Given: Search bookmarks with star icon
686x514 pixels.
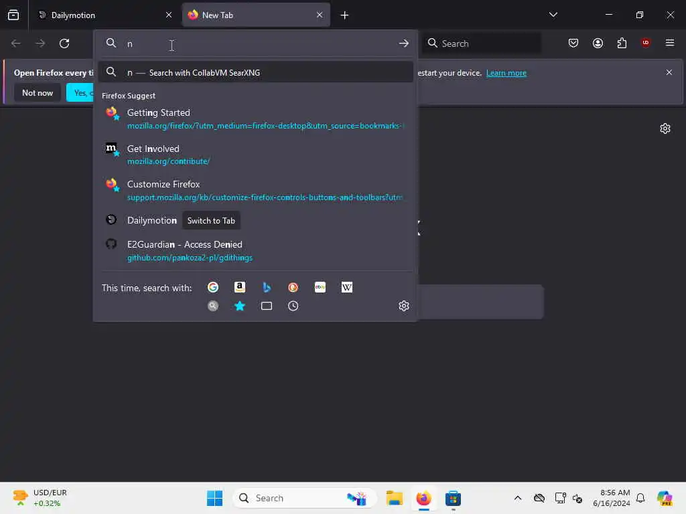Looking at the screenshot, I should [x=240, y=306].
